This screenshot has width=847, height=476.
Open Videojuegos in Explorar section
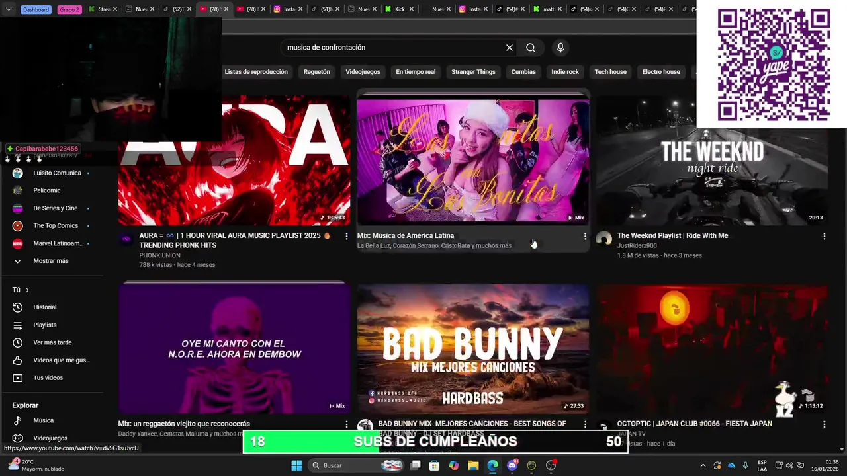point(52,438)
